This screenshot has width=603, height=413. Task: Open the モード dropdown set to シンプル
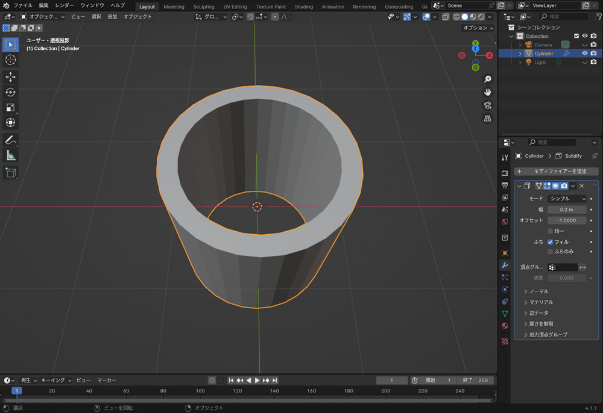(567, 199)
